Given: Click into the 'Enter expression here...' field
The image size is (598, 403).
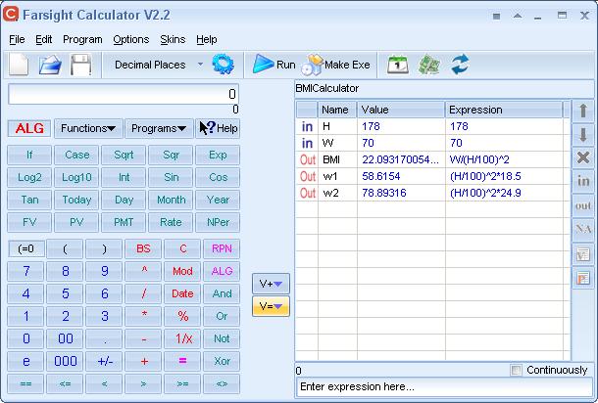Looking at the screenshot, I should (x=444, y=387).
